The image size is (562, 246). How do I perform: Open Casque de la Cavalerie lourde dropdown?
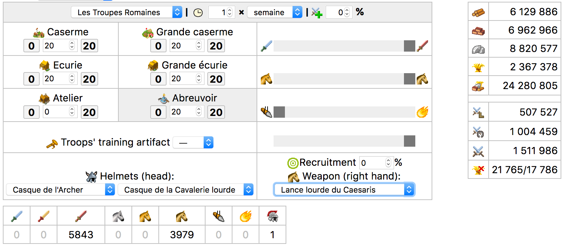tap(185, 190)
